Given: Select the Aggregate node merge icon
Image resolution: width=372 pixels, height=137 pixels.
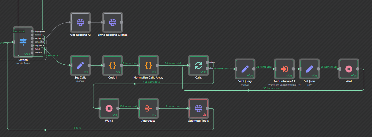Looking at the screenshot, I should [148, 108].
